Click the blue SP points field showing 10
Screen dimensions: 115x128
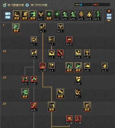click(83, 5)
